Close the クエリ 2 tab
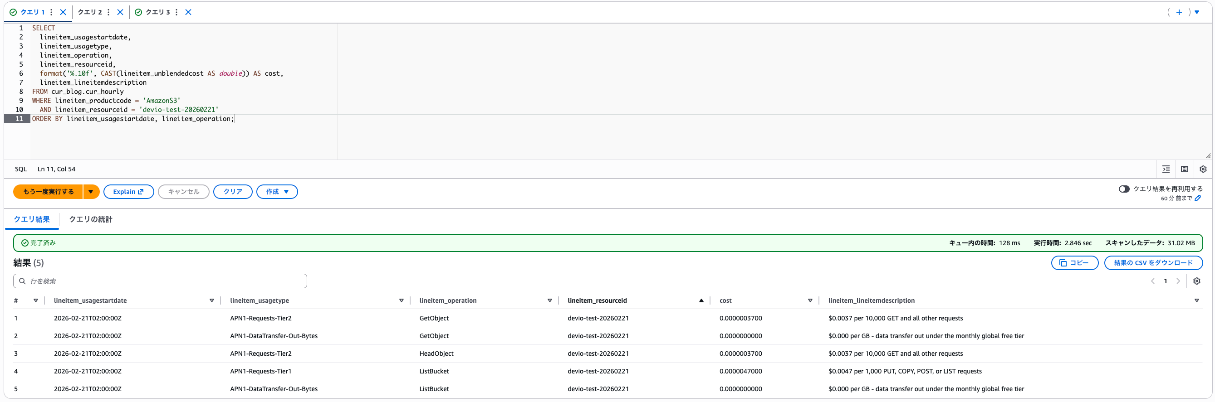 120,12
